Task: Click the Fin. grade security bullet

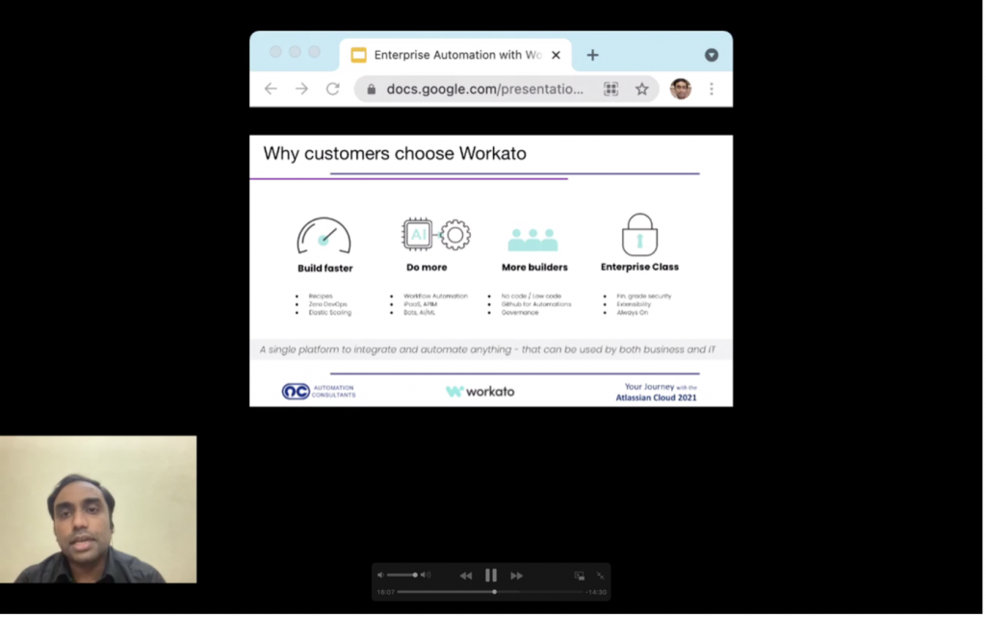Action: click(643, 296)
